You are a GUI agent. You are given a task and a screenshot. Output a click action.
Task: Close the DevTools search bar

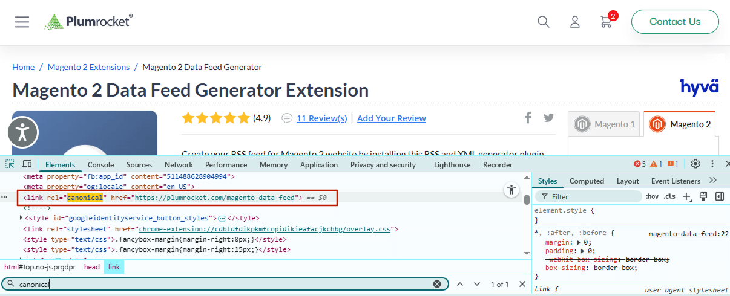(x=522, y=284)
